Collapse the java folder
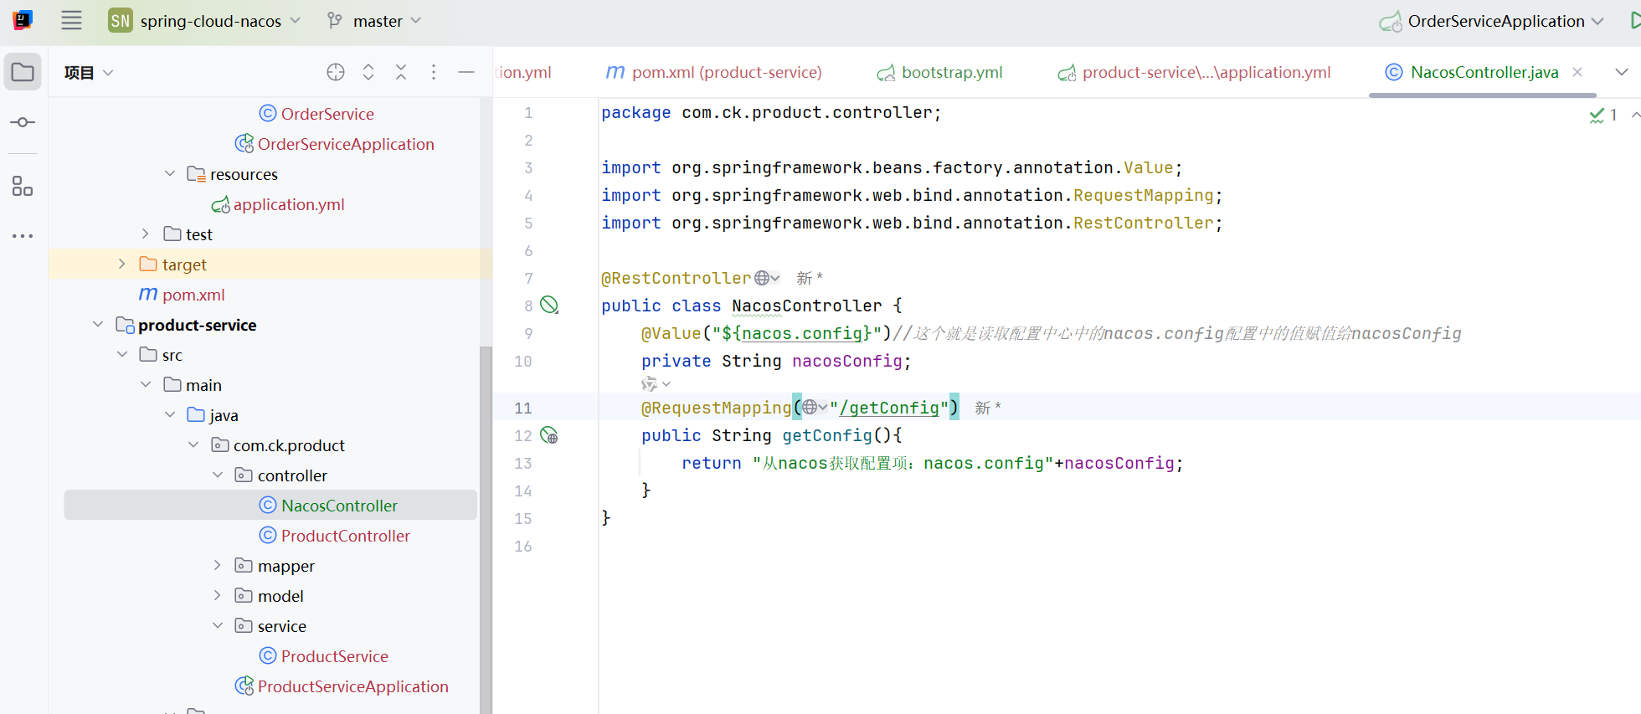Screen dimensions: 1641x714 tap(170, 414)
